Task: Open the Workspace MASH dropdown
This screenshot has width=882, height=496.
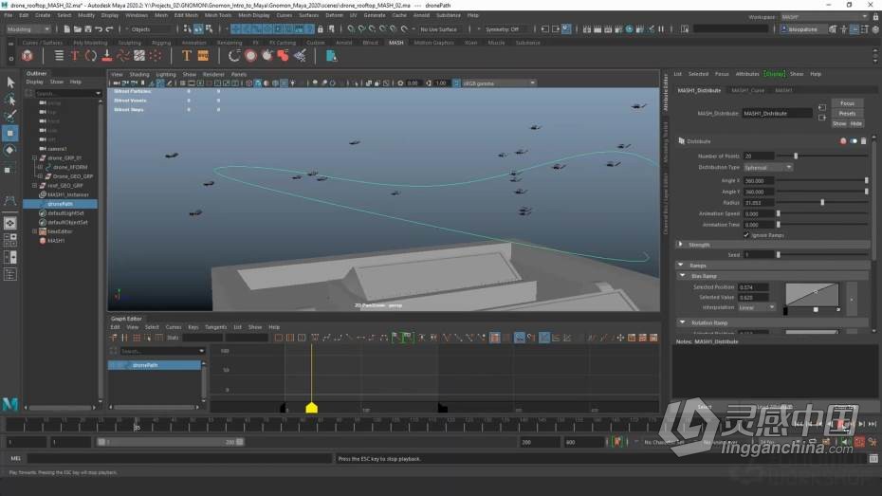Action: click(x=824, y=17)
